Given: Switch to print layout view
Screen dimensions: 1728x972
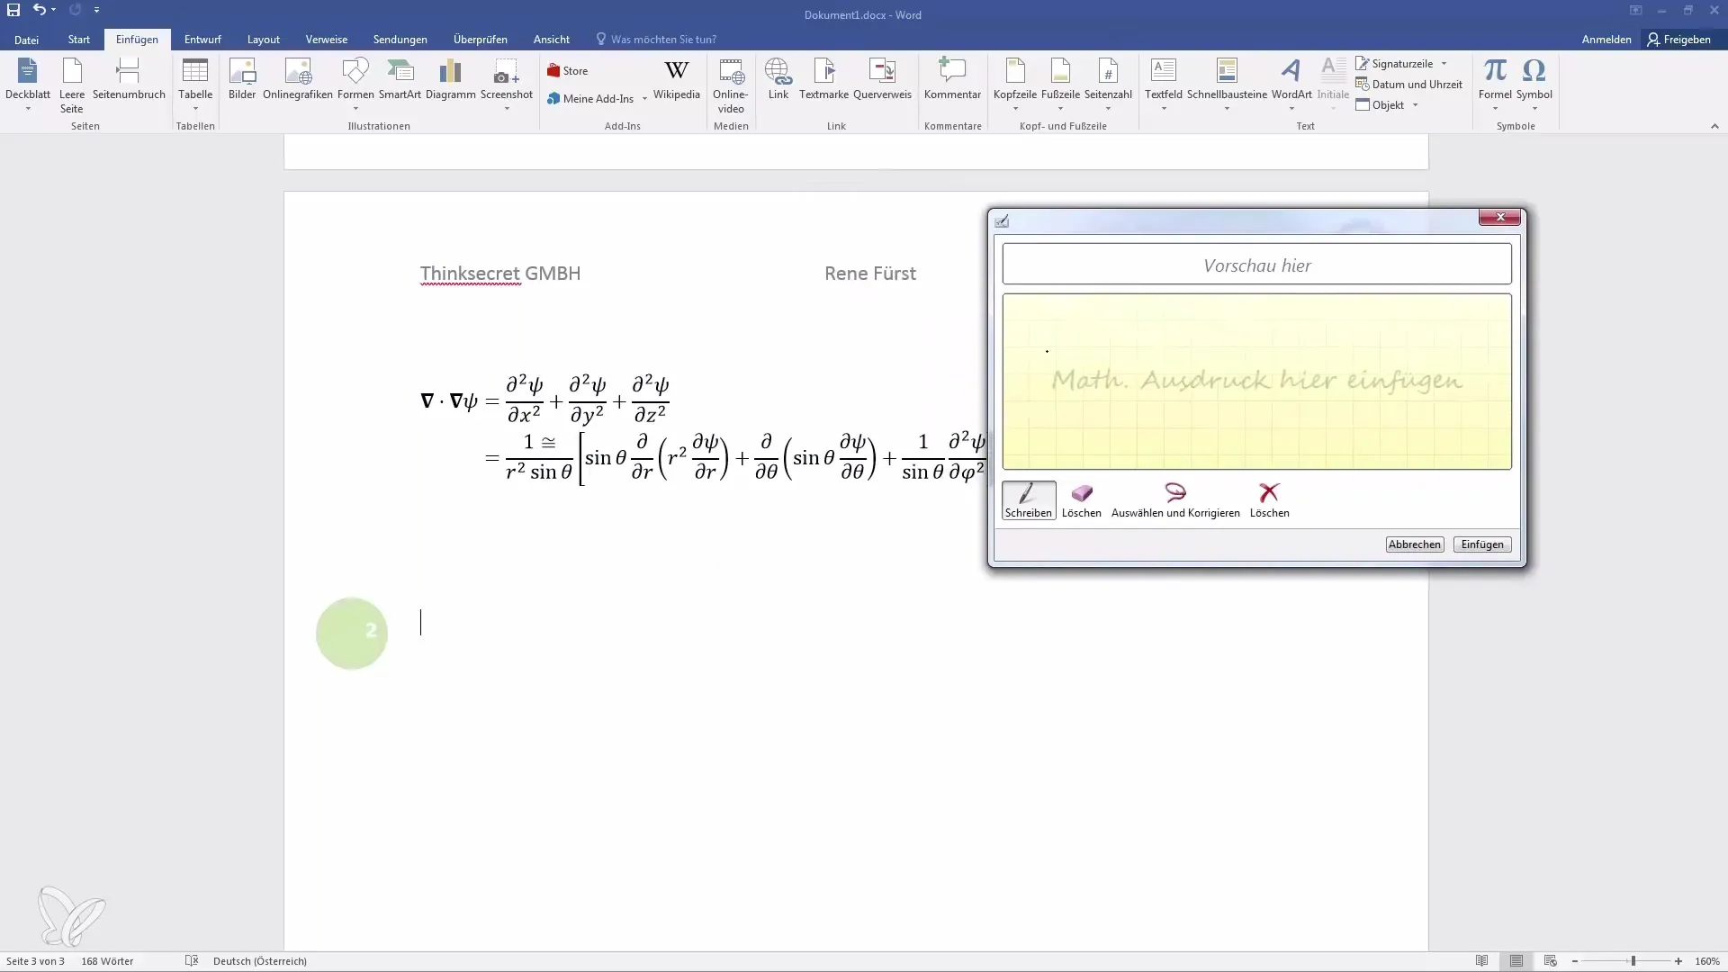Looking at the screenshot, I should point(1516,961).
